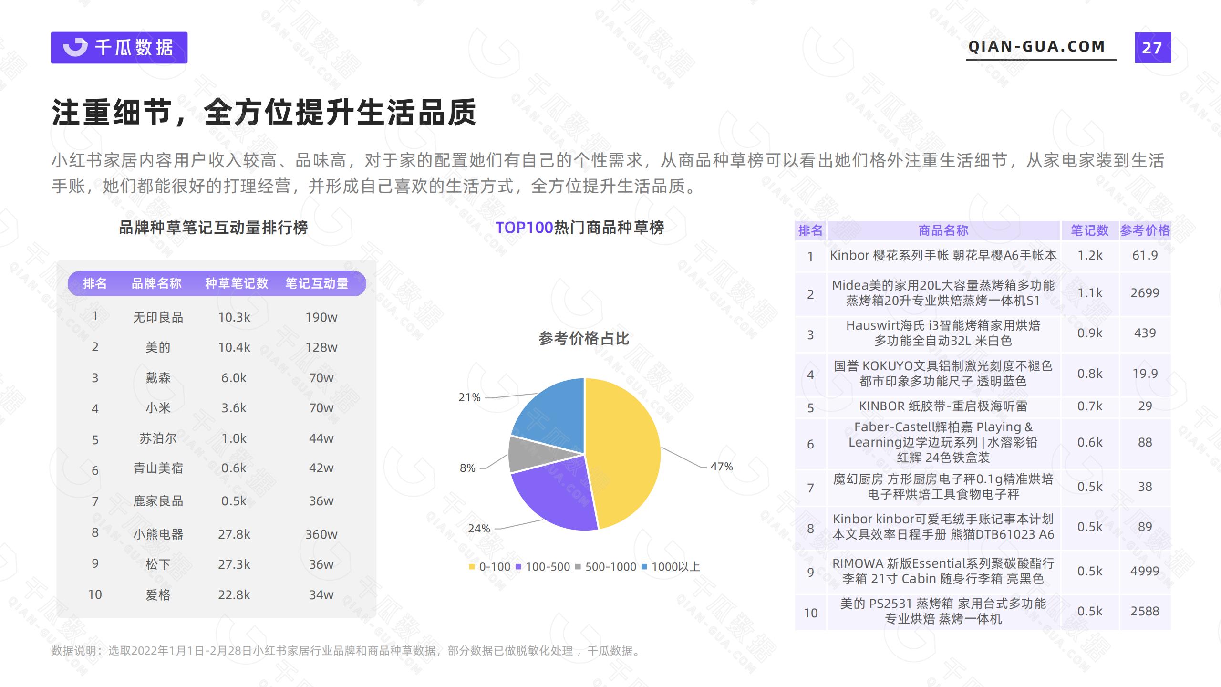The width and height of the screenshot is (1221, 687).
Task: Click the 笔记互动量 column header
Action: (317, 283)
